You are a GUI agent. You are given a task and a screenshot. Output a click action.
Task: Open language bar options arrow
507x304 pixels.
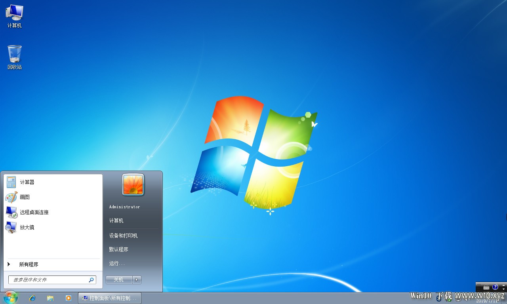pos(503,289)
